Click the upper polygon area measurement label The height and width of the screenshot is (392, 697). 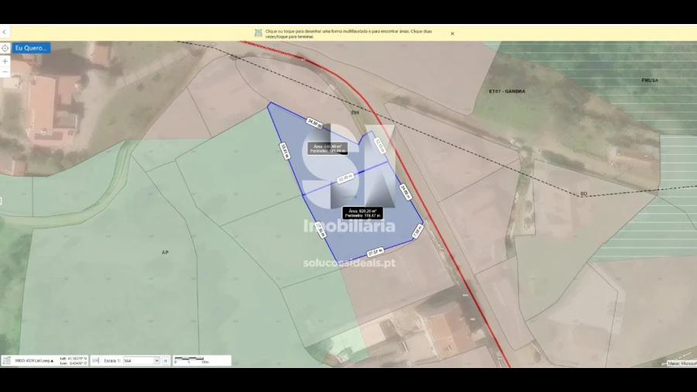(x=327, y=148)
